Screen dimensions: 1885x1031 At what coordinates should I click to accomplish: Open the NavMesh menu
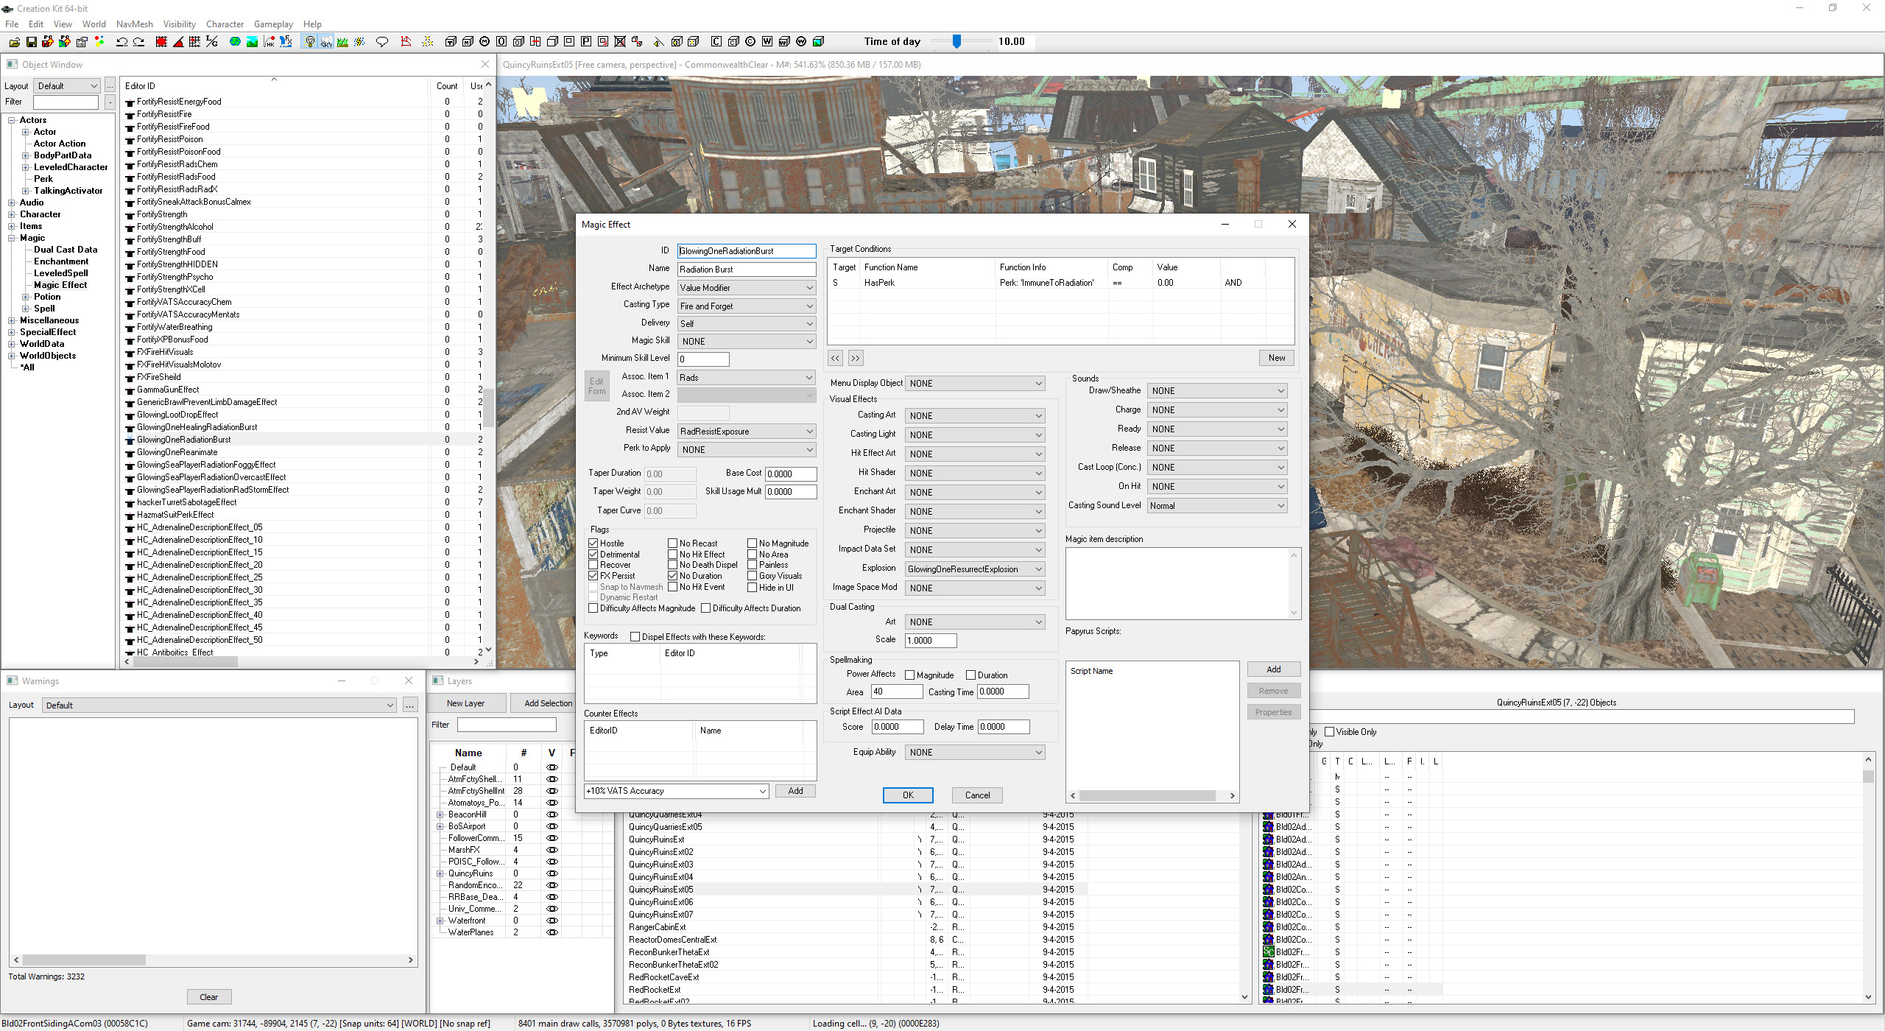tap(134, 24)
